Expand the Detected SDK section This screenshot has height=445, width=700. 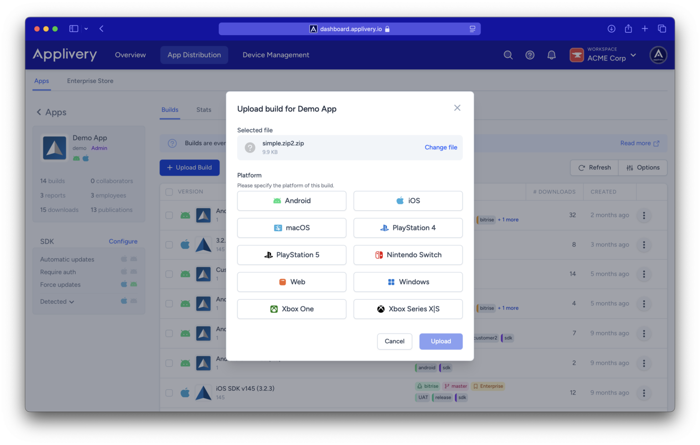tap(57, 302)
